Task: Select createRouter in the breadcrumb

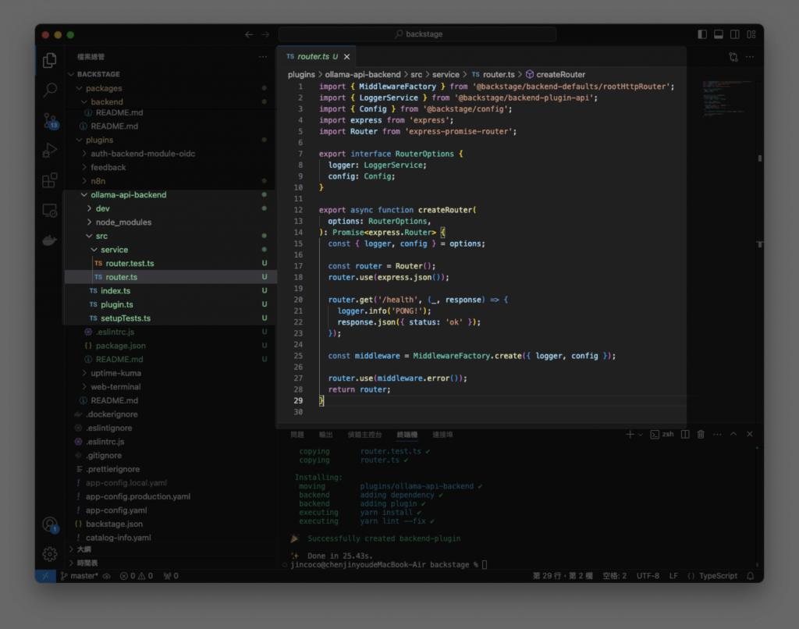Action: pyautogui.click(x=556, y=74)
